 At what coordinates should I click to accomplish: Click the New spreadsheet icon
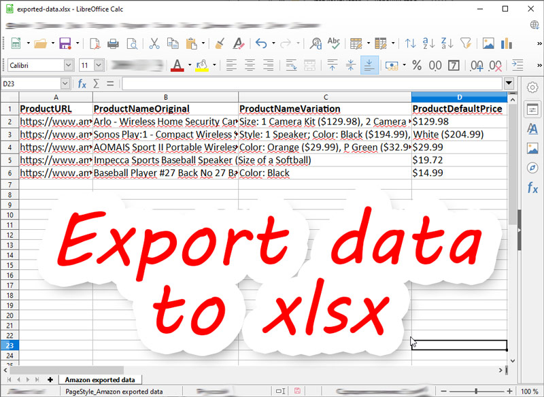16,44
